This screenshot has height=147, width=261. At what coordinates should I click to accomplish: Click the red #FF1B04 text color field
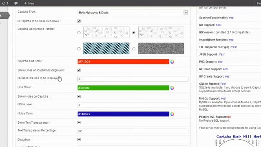coord(123,62)
